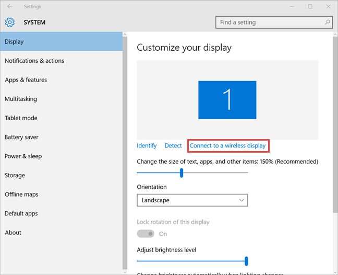Select Battery saver in sidebar

pos(22,137)
